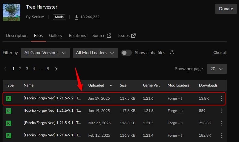
Task: Go to page 1
Action: pos(13,69)
